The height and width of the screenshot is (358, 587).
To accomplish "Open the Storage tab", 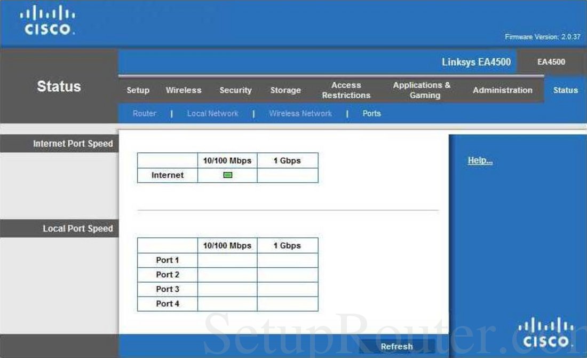I will pyautogui.click(x=285, y=90).
